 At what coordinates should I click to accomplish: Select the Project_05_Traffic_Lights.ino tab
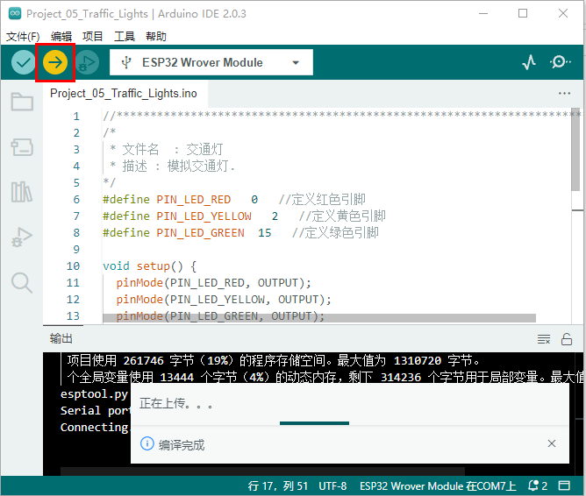124,93
